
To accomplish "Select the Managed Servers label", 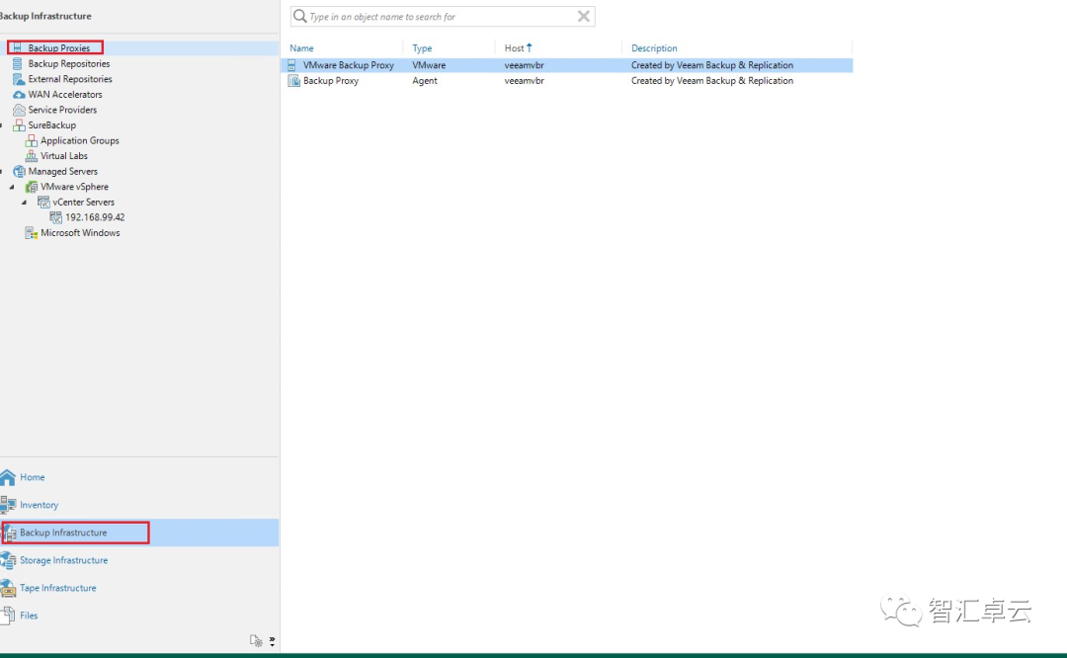I will (62, 172).
